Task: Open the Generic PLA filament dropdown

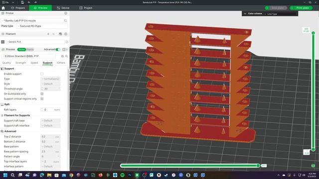Action: [x=35, y=42]
